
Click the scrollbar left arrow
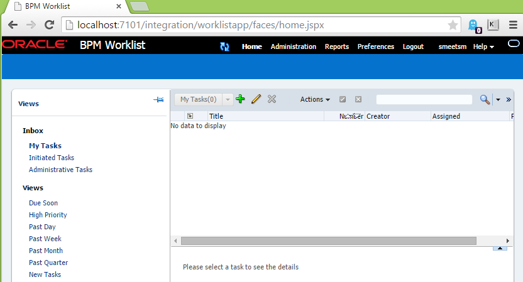click(x=175, y=241)
